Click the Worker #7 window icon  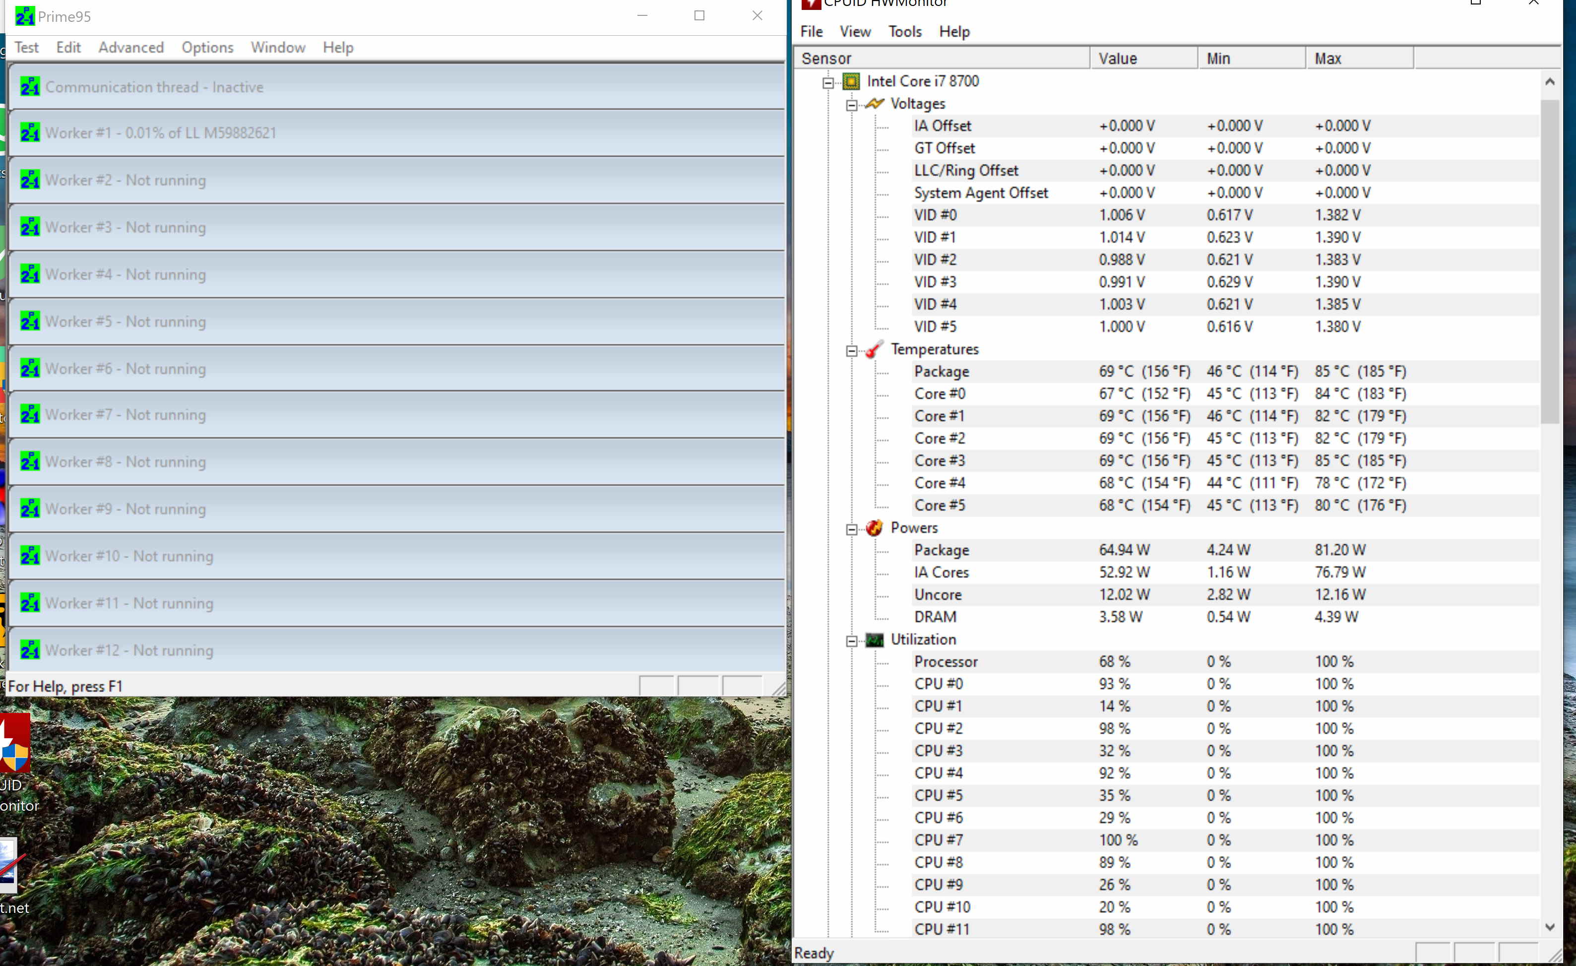tap(30, 415)
